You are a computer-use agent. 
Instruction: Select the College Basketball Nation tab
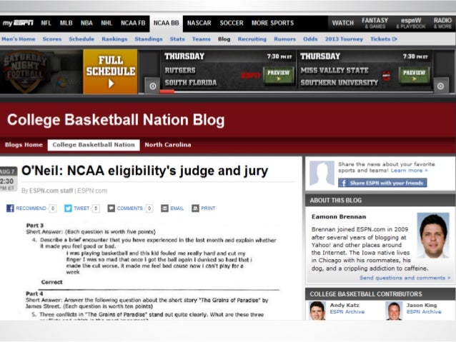(x=94, y=145)
